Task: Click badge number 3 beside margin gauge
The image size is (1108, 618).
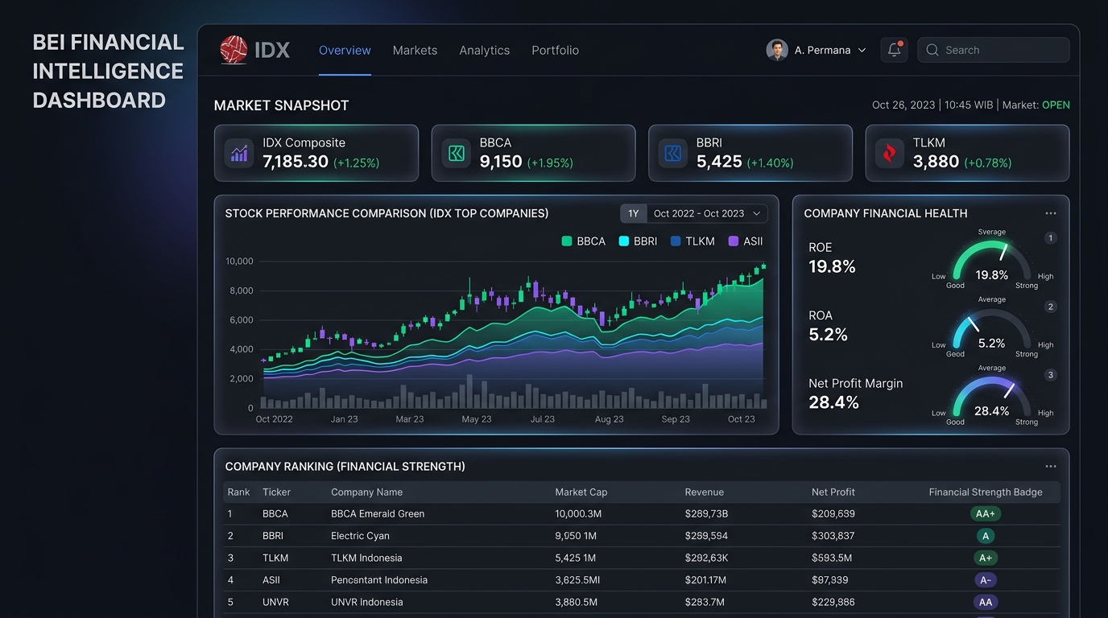Action: point(1050,375)
